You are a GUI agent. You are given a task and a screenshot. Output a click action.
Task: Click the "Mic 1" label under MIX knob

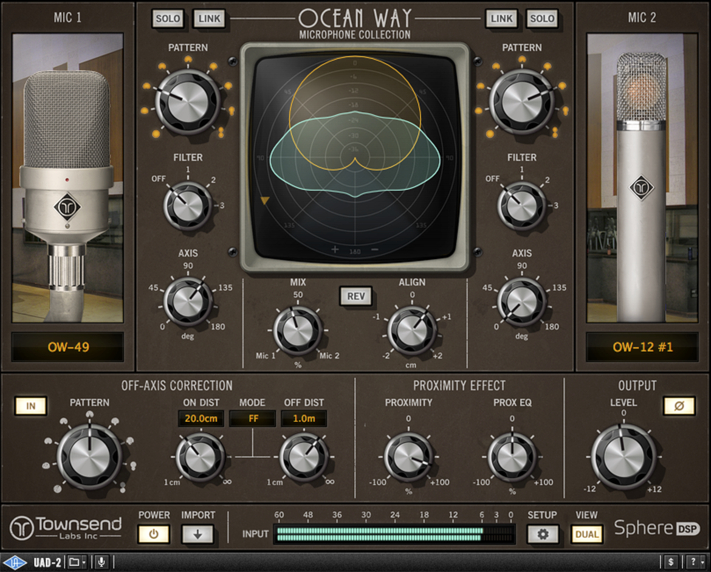click(x=266, y=356)
